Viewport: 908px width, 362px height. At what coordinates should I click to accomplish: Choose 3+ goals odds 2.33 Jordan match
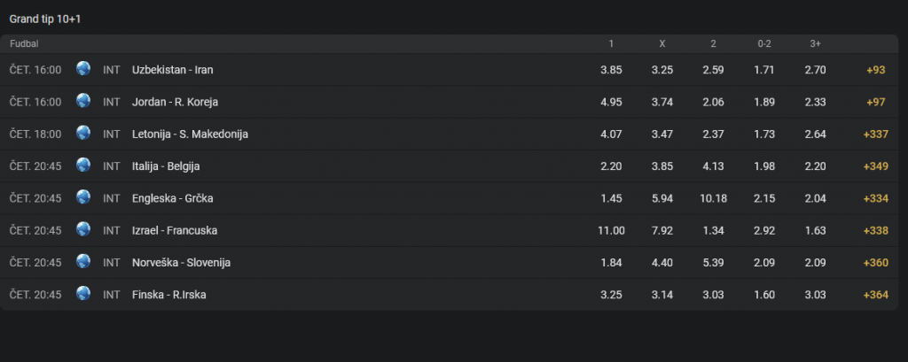point(816,103)
